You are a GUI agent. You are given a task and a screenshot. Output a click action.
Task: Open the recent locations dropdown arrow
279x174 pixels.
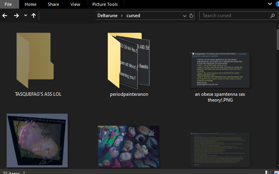click(25, 16)
